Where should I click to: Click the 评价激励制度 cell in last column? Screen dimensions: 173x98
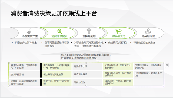148,74
